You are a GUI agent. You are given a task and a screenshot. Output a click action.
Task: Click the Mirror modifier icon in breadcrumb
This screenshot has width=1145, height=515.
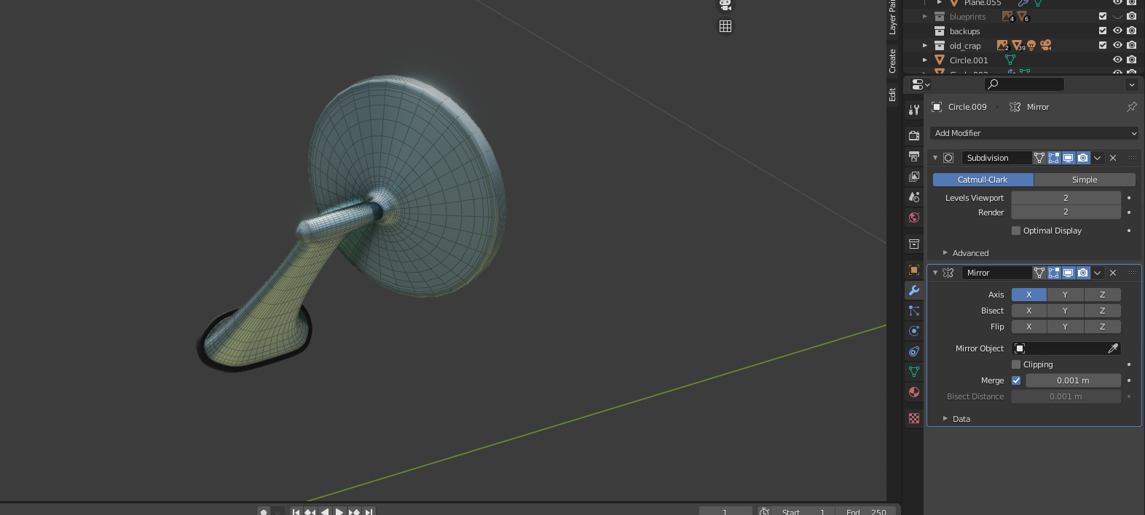point(1015,107)
